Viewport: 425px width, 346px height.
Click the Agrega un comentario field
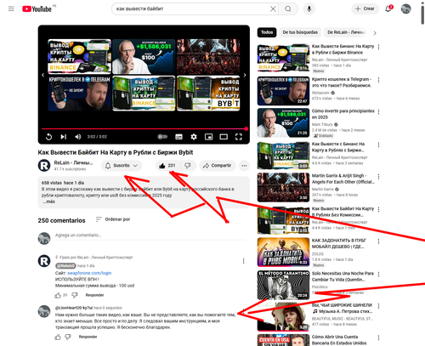tap(150, 235)
